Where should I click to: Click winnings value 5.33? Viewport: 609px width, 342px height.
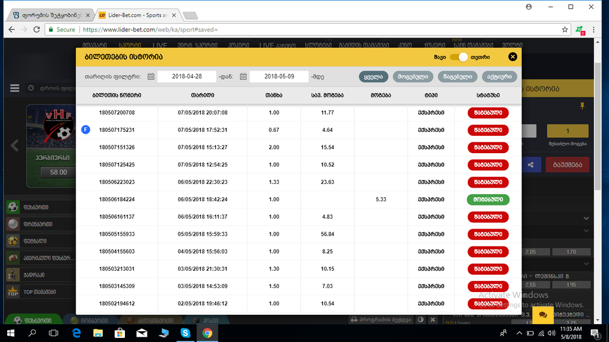coord(381,199)
